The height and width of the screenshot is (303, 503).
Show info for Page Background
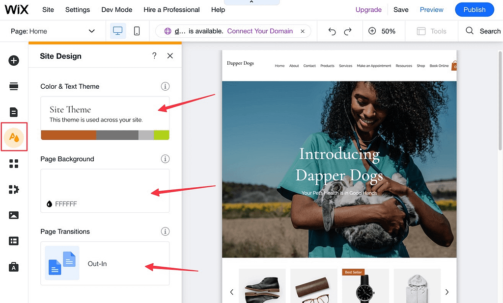(165, 159)
